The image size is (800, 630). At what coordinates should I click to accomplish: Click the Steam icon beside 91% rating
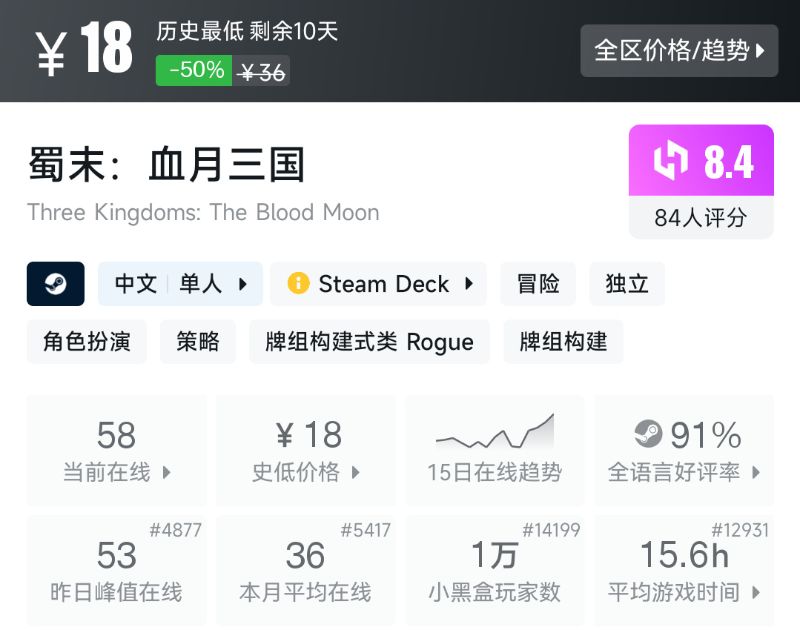(649, 434)
